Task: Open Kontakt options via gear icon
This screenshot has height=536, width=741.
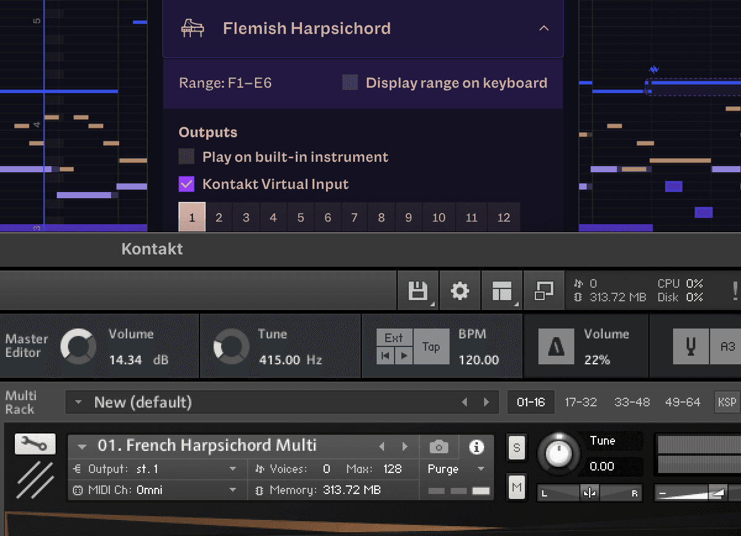Action: (459, 290)
